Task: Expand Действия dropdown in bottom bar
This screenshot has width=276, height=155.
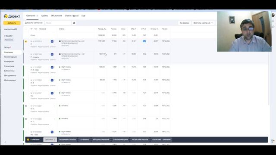Action: [x=50, y=139]
